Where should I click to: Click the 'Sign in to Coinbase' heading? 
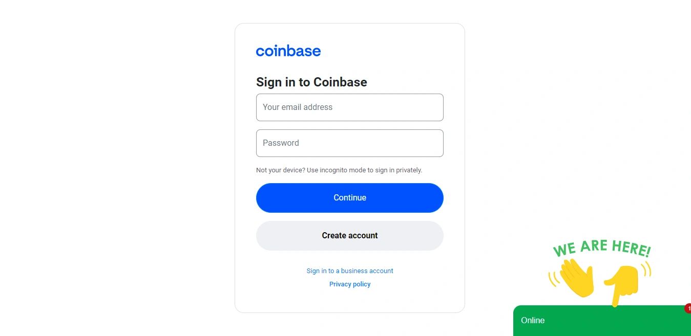click(311, 82)
